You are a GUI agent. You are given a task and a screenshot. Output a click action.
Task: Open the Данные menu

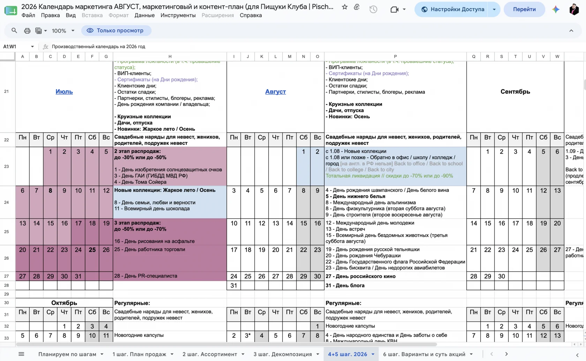click(144, 15)
